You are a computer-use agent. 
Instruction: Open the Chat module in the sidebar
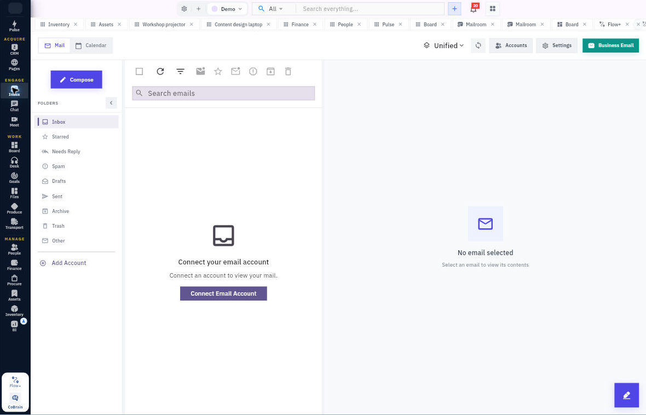(14, 106)
